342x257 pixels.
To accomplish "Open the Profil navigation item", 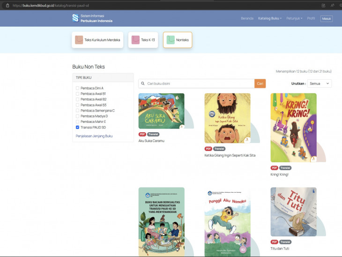I will coord(311,18).
